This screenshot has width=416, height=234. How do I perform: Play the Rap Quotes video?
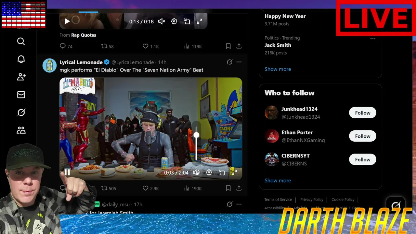pos(67,21)
